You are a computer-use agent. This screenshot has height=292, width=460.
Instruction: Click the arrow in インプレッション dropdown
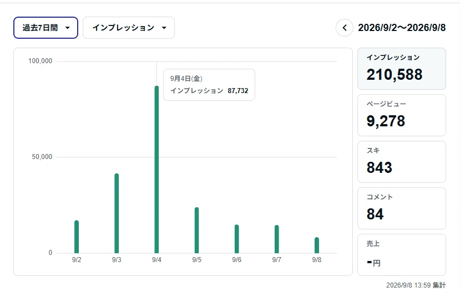pyautogui.click(x=164, y=28)
